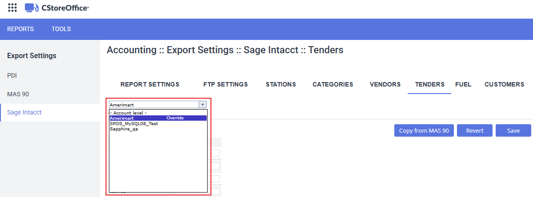Open the TOOLS menu
The width and height of the screenshot is (533, 197).
(61, 29)
